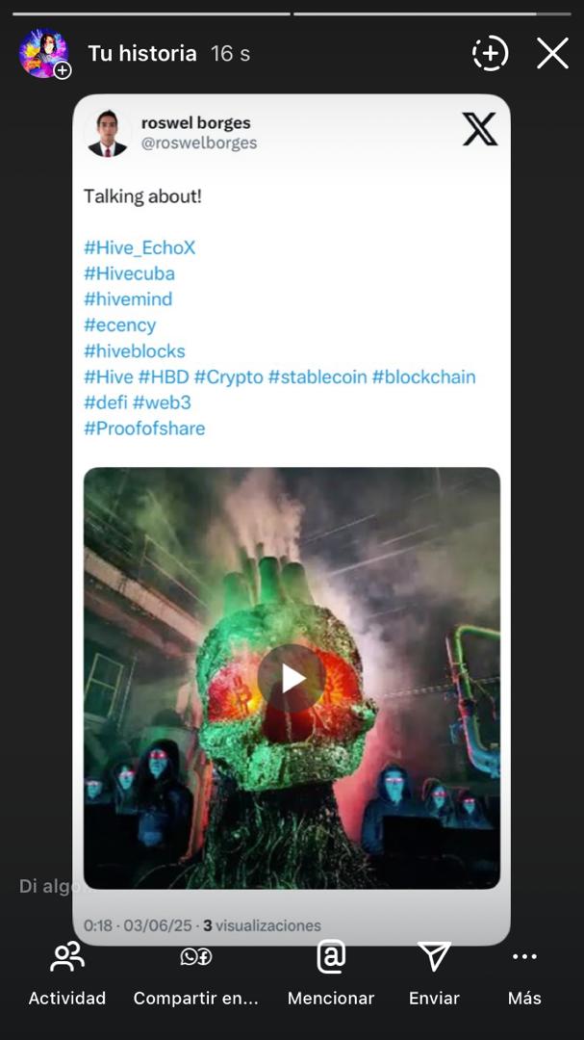
Task: Tap the first story progress bar segment
Action: point(151,13)
